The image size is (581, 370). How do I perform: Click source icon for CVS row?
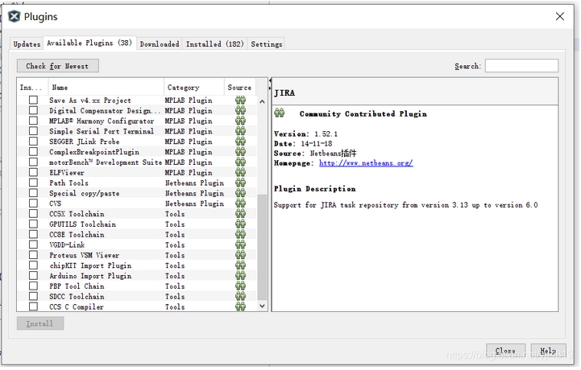coord(240,203)
